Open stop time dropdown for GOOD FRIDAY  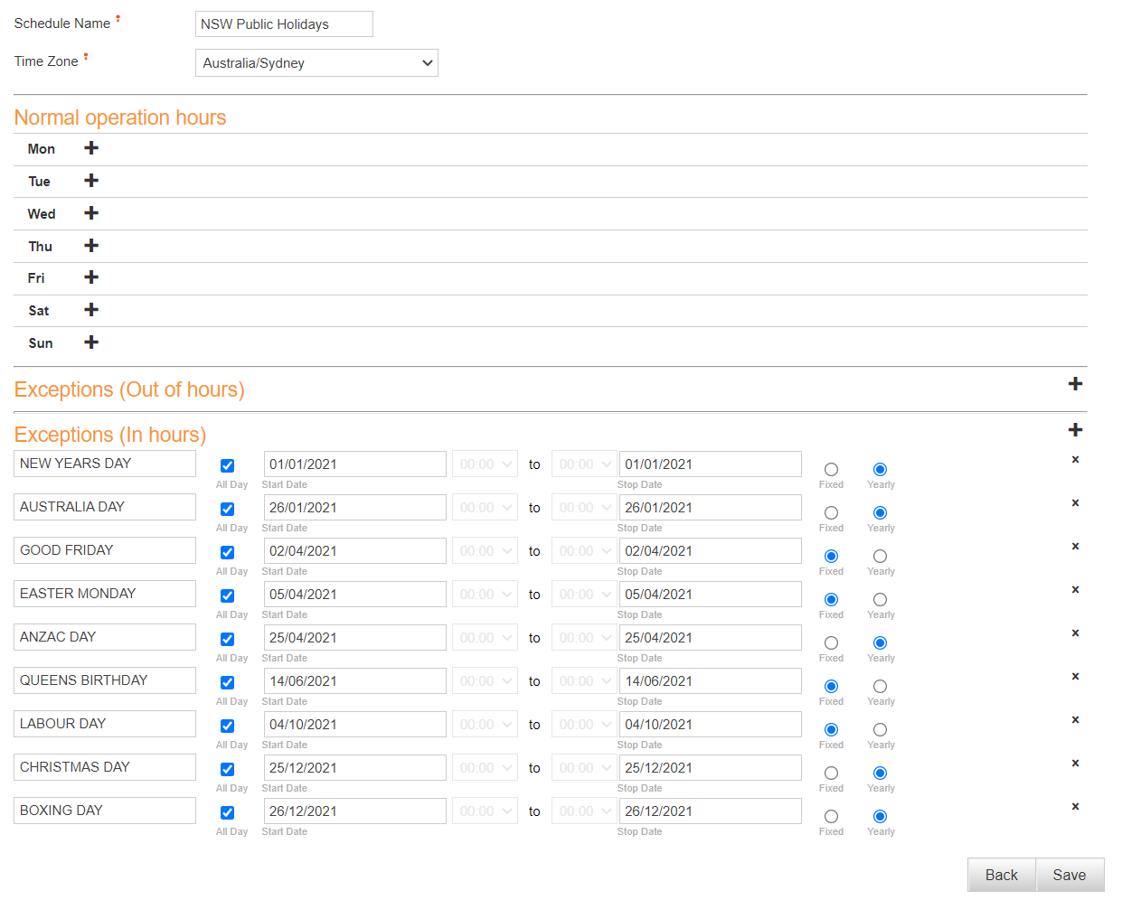click(584, 551)
